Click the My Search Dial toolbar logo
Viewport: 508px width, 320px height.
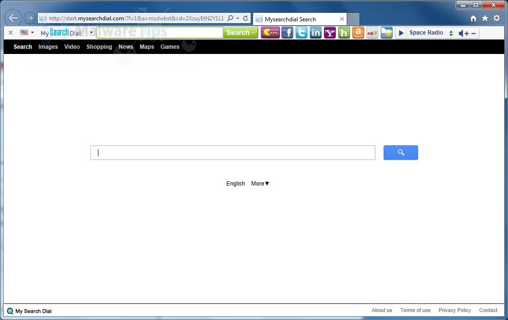61,33
